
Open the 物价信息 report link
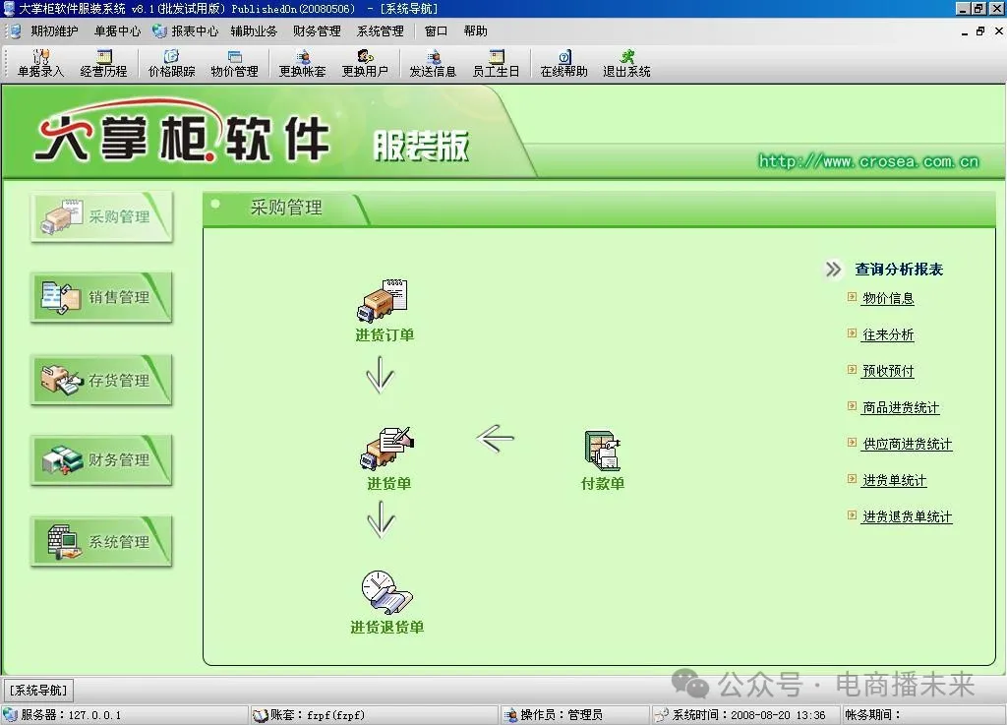888,298
